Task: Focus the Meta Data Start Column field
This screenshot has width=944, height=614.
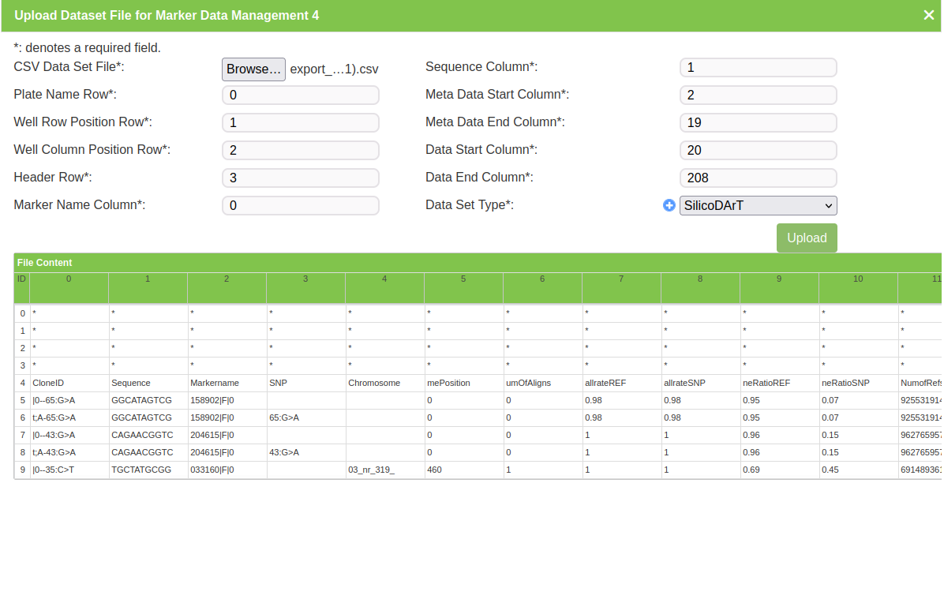Action: (x=758, y=95)
